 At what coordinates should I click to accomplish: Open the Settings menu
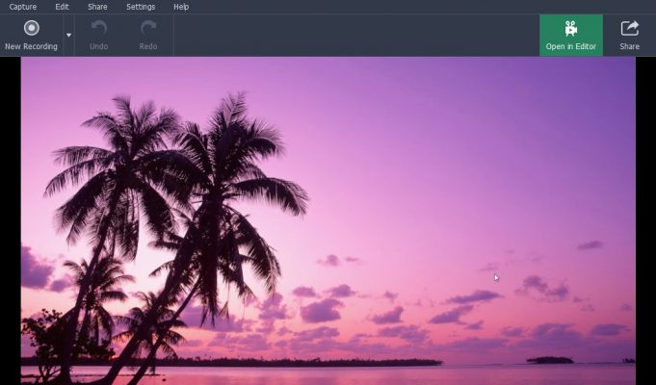pyautogui.click(x=141, y=7)
